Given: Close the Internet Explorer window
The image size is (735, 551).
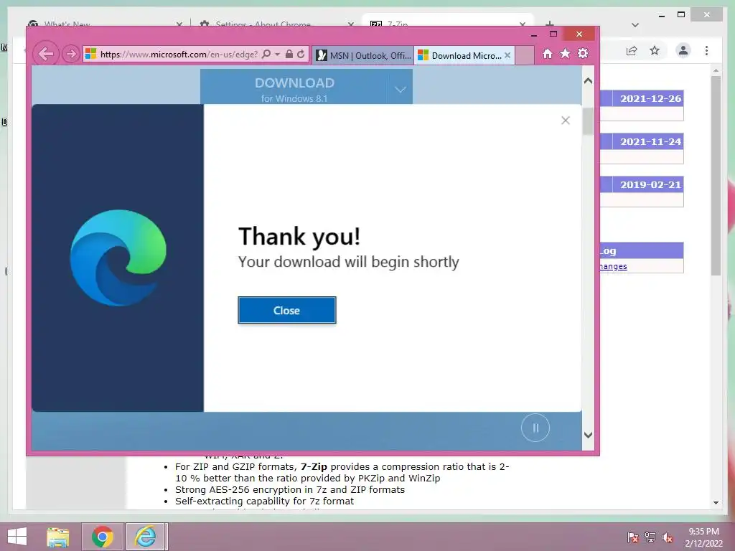Looking at the screenshot, I should (579, 34).
